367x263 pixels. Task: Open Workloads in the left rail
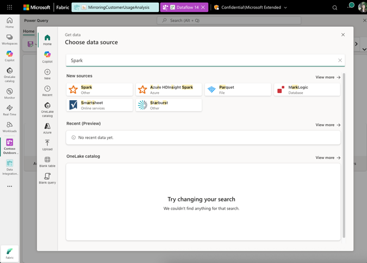pyautogui.click(x=10, y=127)
